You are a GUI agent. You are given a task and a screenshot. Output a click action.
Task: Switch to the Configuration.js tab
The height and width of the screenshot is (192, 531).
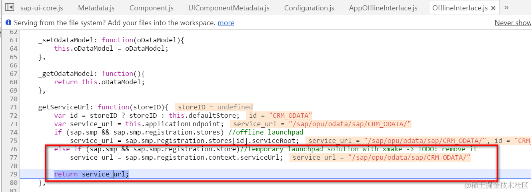tap(309, 8)
